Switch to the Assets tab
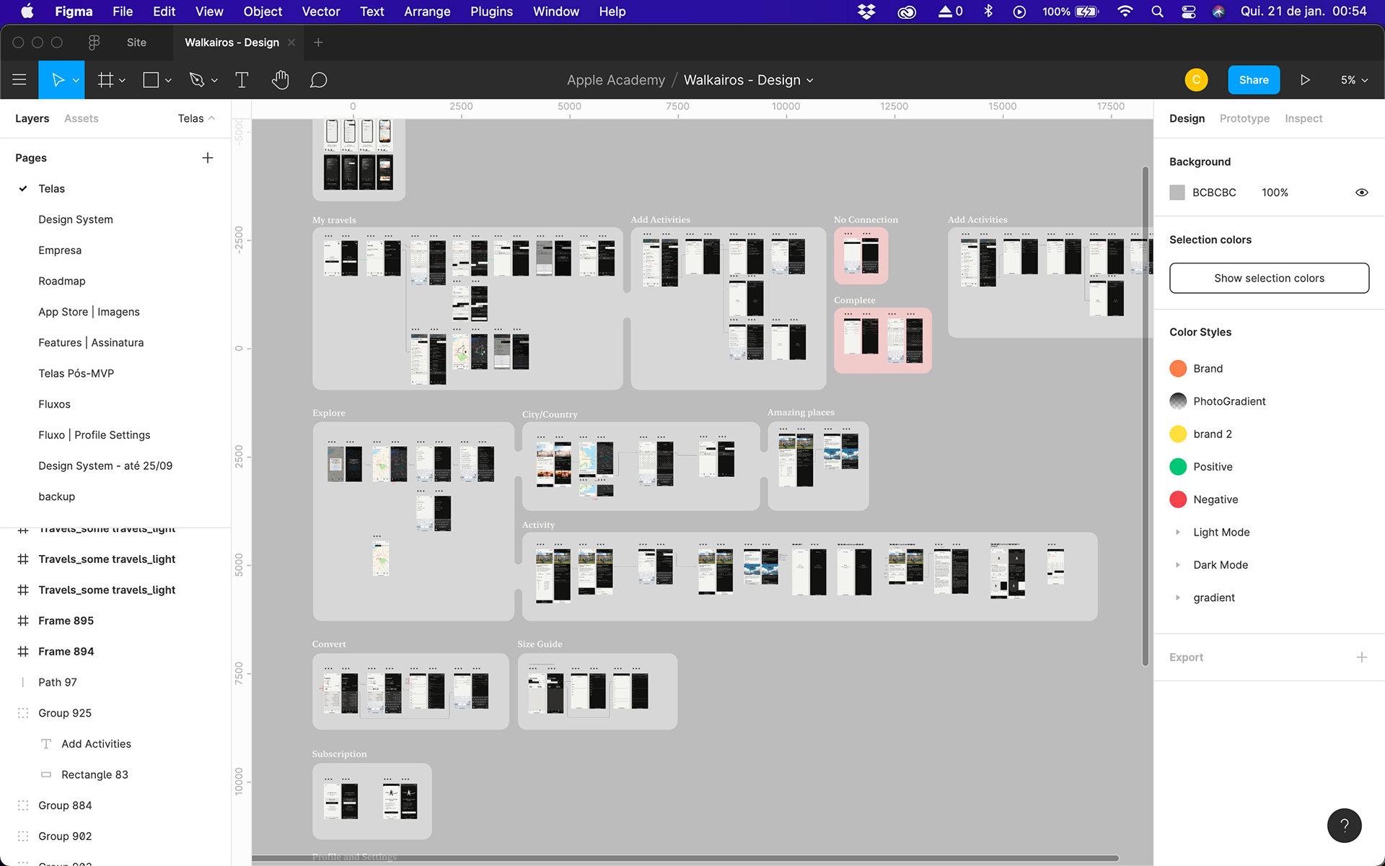 (x=81, y=118)
